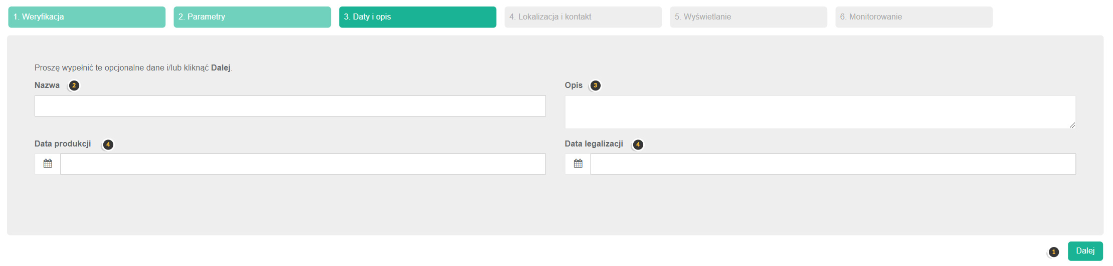Screen dimensions: 1113x266
Task: Click hint badge 4 beside Data legalizacji
Action: [638, 144]
